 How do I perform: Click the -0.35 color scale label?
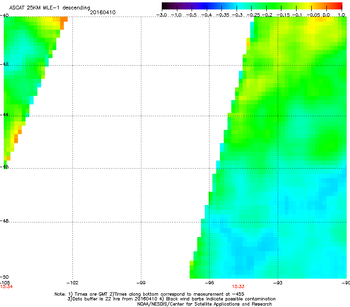tap(222, 15)
